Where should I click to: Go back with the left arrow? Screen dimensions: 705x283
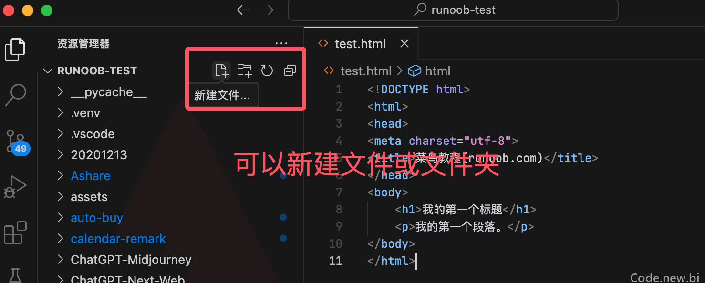[x=243, y=10]
